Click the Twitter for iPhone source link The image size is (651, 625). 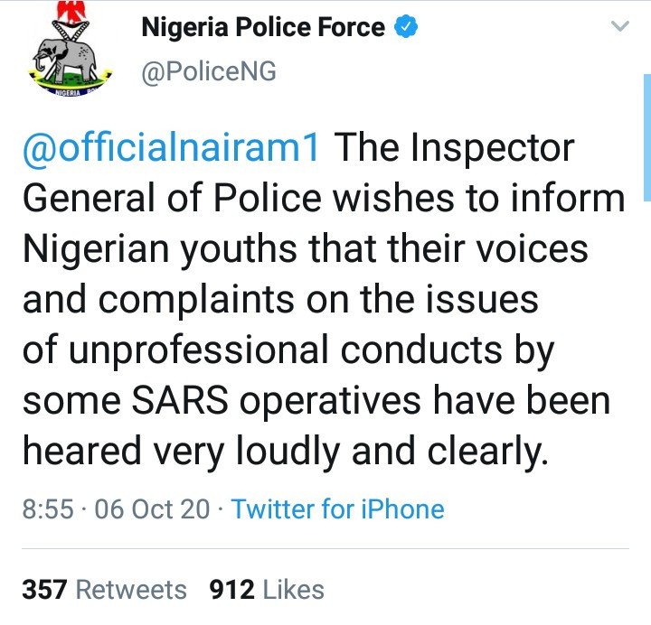click(337, 509)
